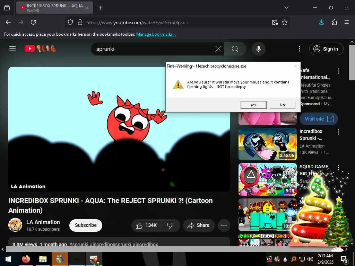This screenshot has height=266, width=355.
Task: Open highlighted orange taskbar app
Action: click(60, 259)
